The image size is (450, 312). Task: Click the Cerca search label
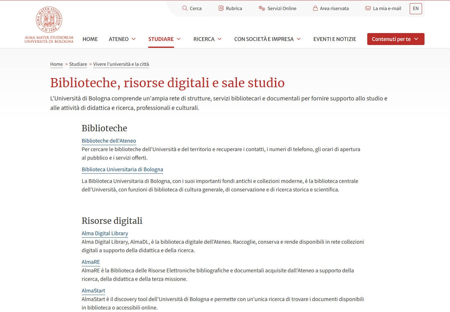click(x=196, y=9)
